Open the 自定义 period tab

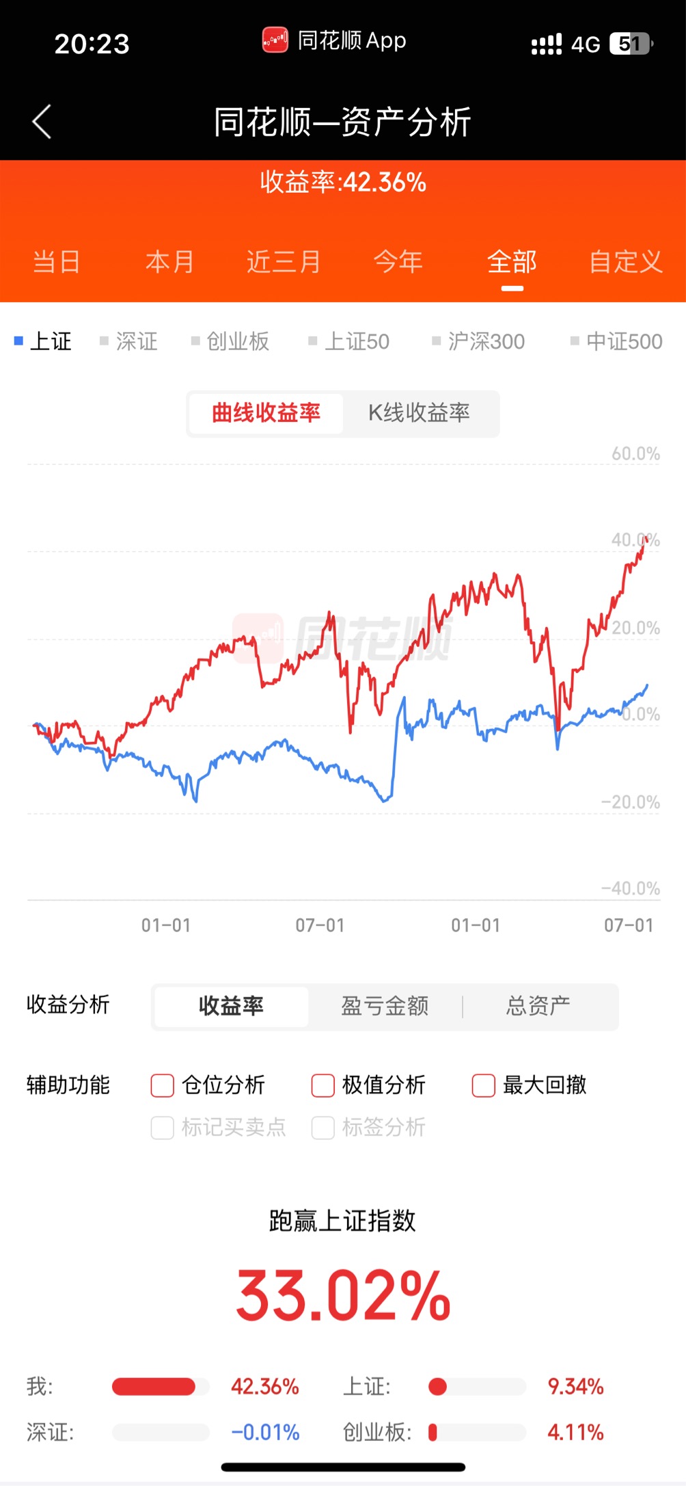click(626, 262)
